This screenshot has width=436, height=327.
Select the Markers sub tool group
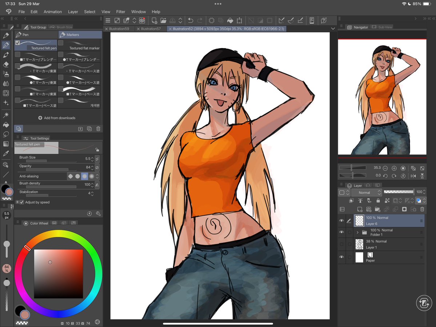pyautogui.click(x=80, y=35)
